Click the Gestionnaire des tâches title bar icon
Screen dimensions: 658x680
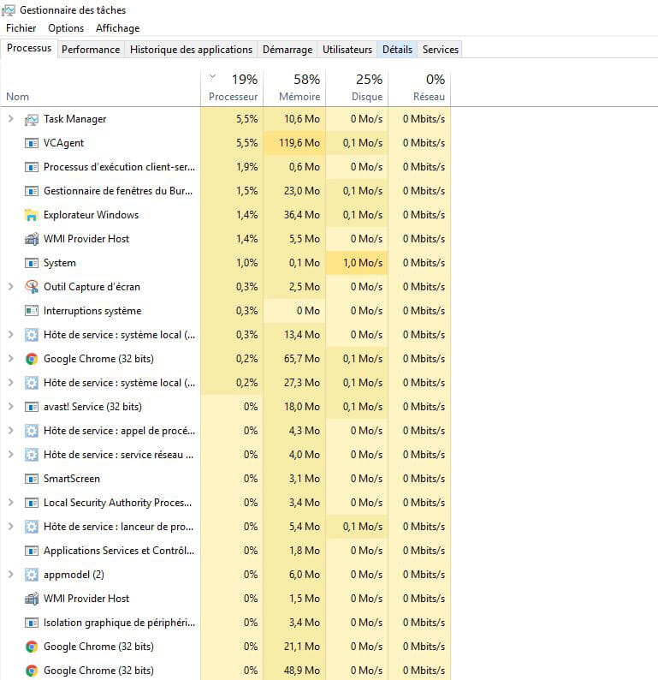[9, 10]
